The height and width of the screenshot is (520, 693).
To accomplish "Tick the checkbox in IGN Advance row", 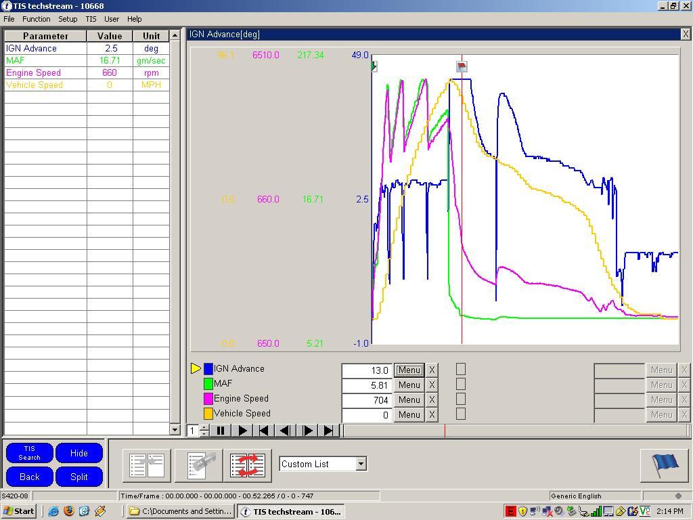I will tap(461, 369).
